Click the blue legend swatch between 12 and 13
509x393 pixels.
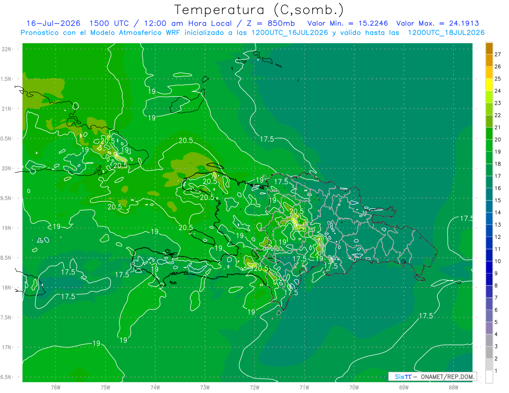[489, 231]
